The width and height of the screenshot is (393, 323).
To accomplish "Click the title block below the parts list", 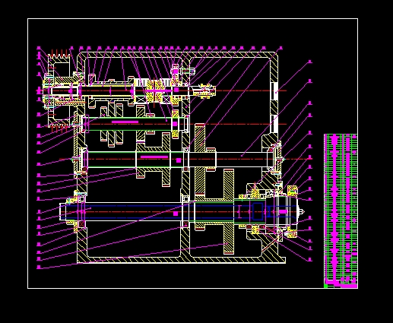I will 341,284.
